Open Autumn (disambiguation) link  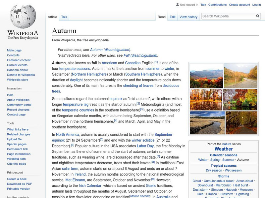(x=110, y=50)
